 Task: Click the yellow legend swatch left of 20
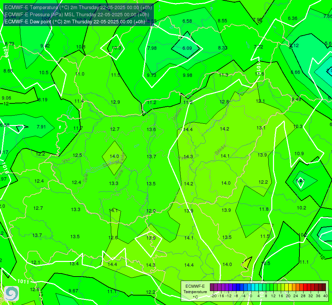286,287
